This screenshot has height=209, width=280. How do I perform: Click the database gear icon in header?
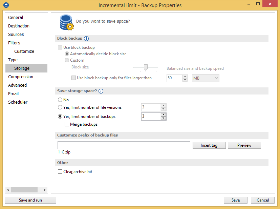click(x=66, y=22)
